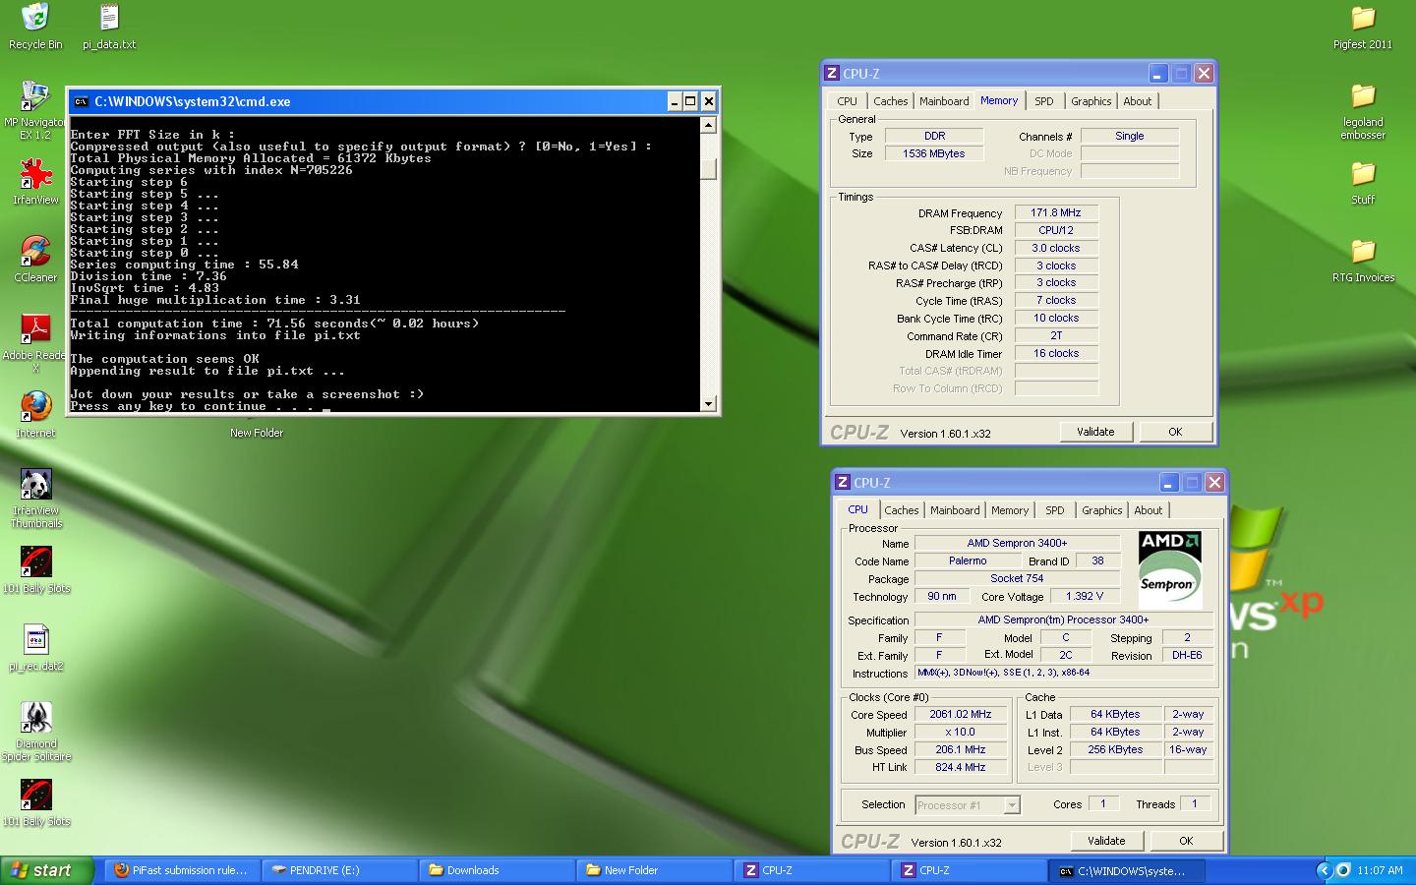Screen dimensions: 1416x885
Task: Click Bus Speed value 206.1 MHz
Action: point(961,749)
